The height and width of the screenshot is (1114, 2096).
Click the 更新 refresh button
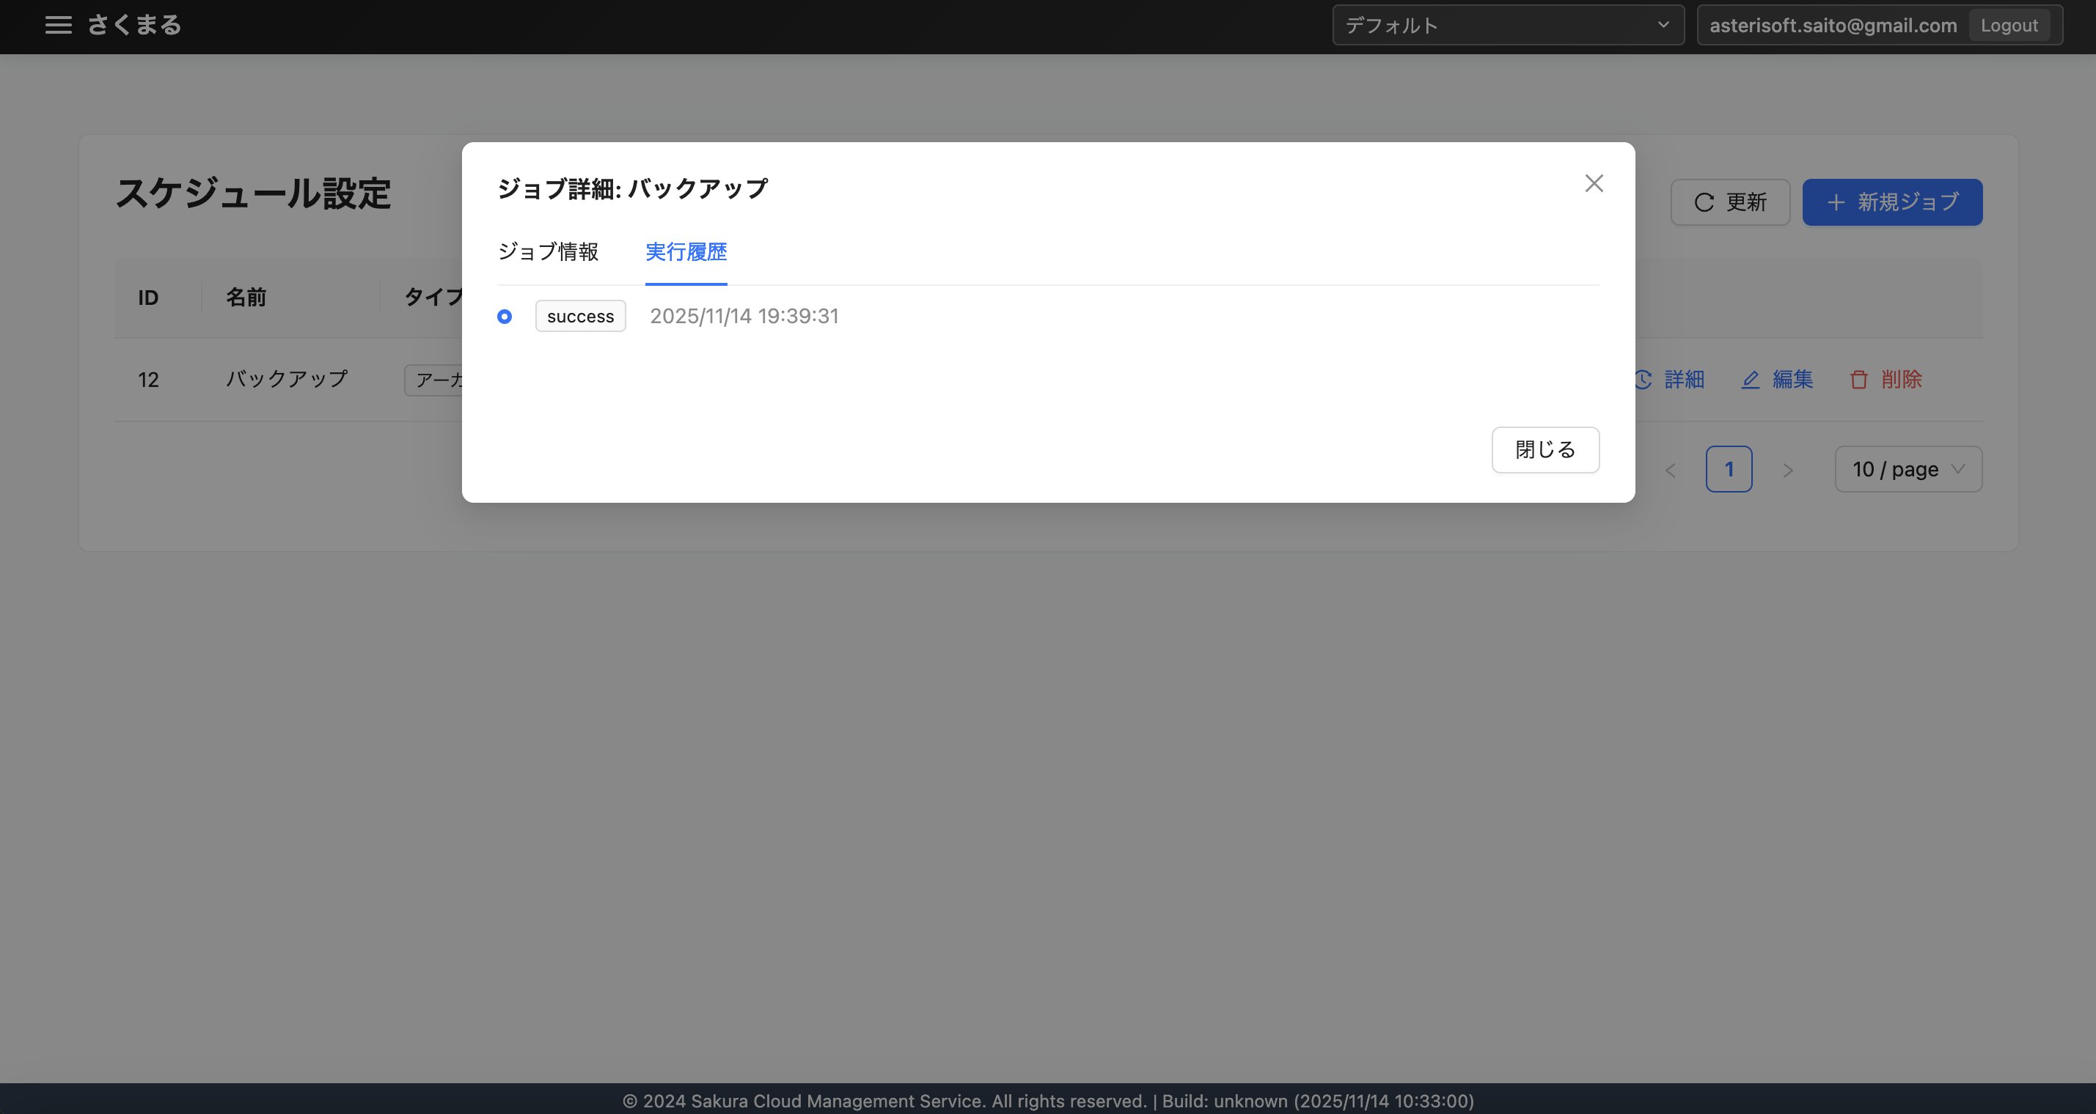tap(1730, 202)
